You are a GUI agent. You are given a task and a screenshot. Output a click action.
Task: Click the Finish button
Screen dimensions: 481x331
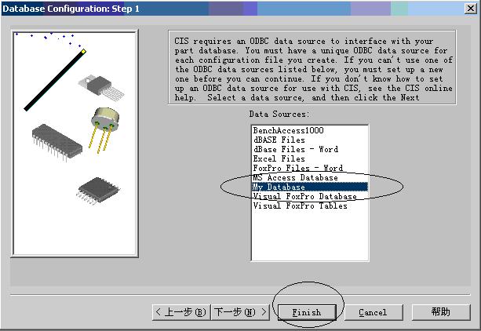tap(307, 312)
